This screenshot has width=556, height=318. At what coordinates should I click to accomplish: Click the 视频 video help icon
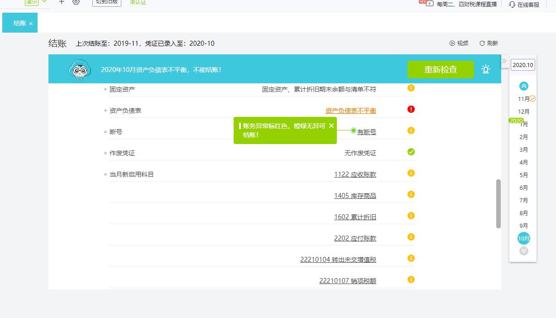[452, 43]
